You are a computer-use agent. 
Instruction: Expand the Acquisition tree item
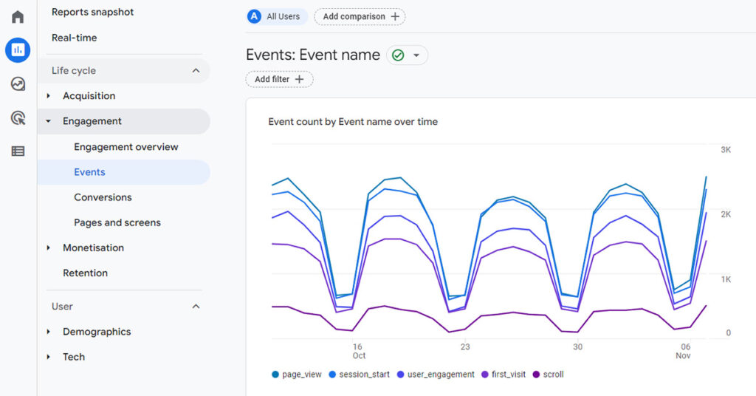click(49, 96)
